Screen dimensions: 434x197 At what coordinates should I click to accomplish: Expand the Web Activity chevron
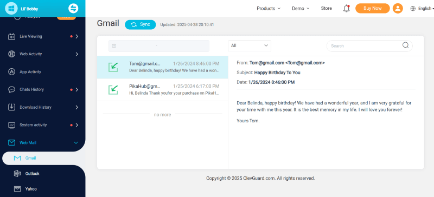(x=77, y=54)
